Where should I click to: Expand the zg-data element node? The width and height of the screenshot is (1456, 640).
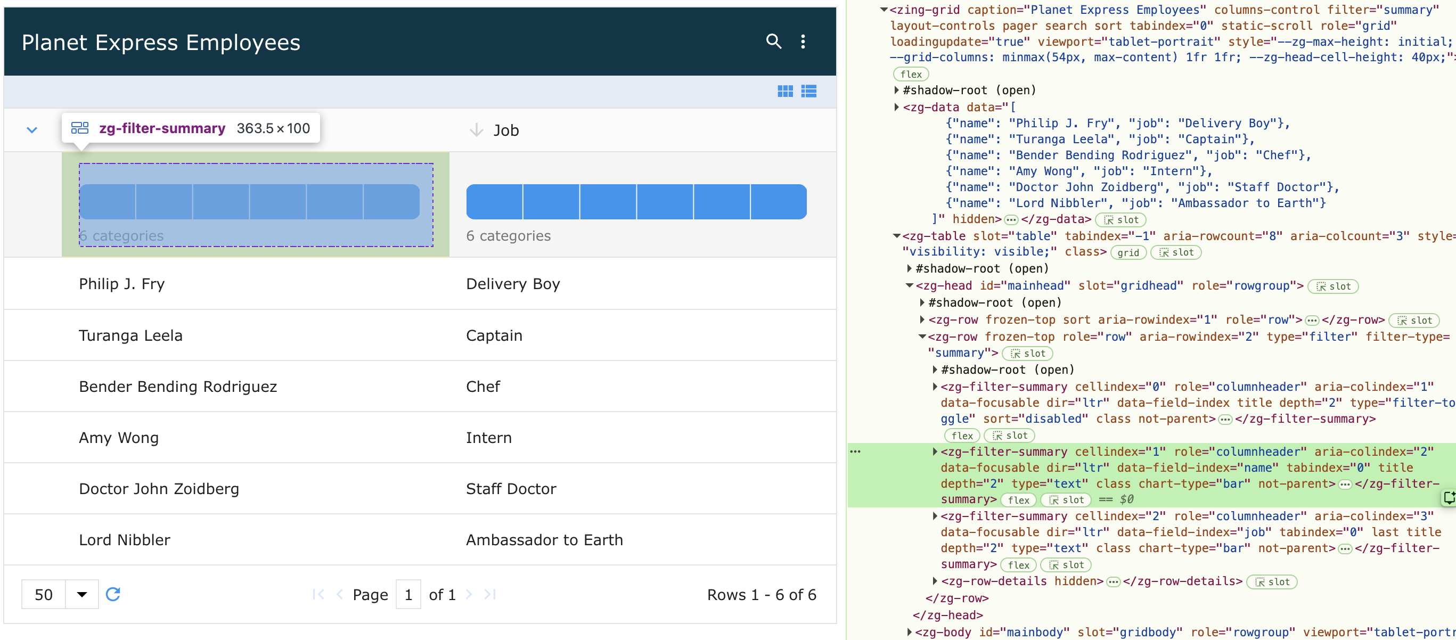click(x=896, y=107)
